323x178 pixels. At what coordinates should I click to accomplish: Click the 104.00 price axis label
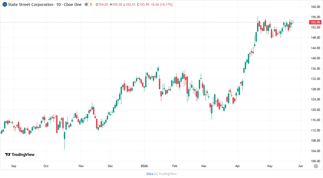point(315,151)
